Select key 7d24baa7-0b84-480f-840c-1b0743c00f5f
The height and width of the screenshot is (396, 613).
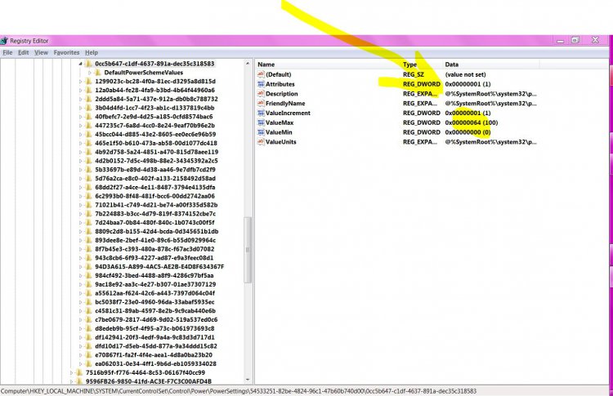coord(154,223)
